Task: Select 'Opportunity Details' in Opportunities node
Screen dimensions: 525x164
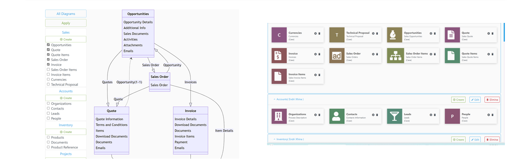Action: click(138, 22)
